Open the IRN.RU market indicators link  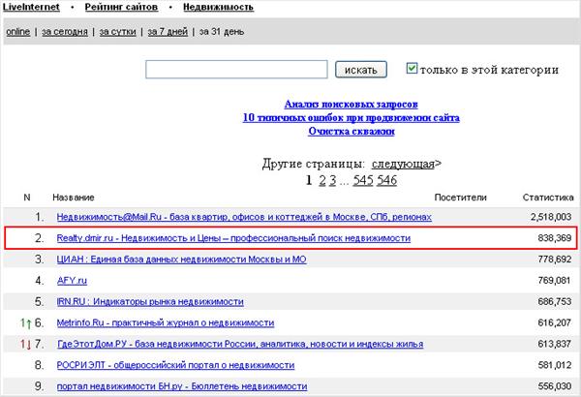coord(150,301)
